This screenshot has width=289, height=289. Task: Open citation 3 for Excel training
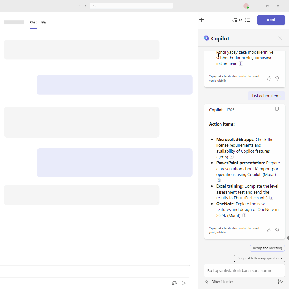tap(271, 198)
